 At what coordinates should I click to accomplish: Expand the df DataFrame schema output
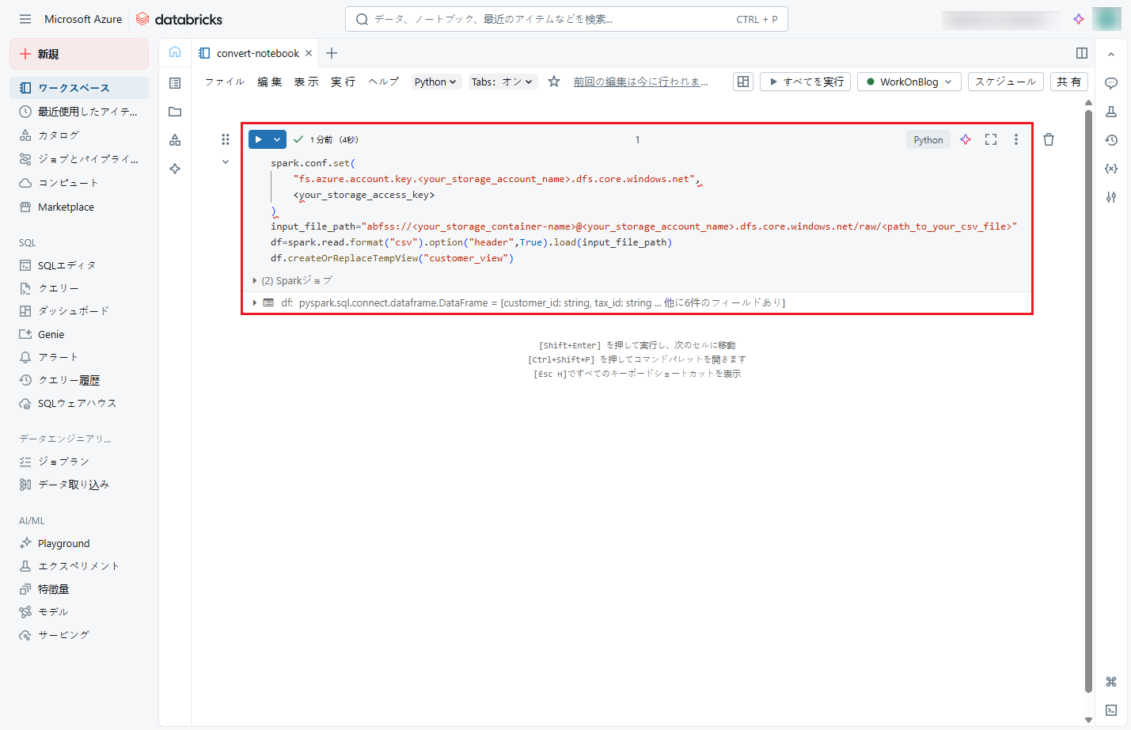pos(255,302)
